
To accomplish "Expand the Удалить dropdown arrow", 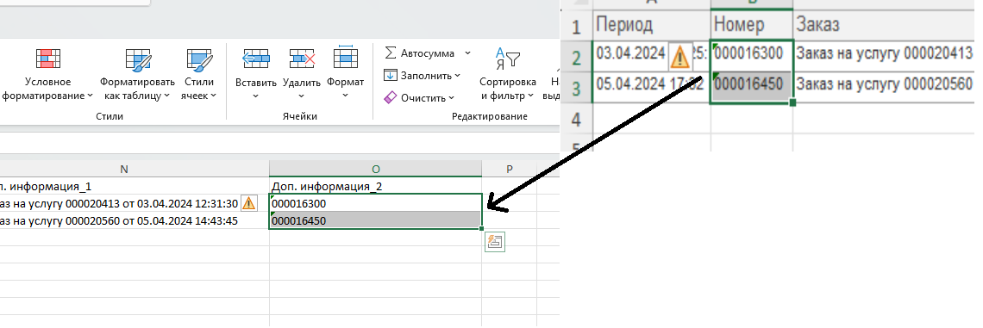I will pyautogui.click(x=302, y=96).
